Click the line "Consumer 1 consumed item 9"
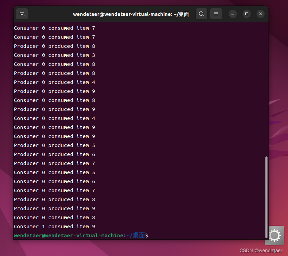 [x=54, y=227]
